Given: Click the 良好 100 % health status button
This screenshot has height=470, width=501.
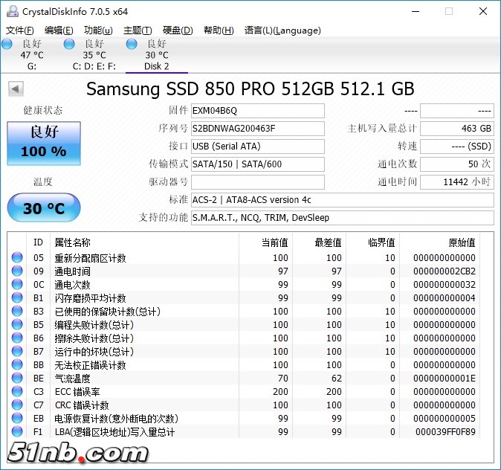Looking at the screenshot, I should point(44,143).
